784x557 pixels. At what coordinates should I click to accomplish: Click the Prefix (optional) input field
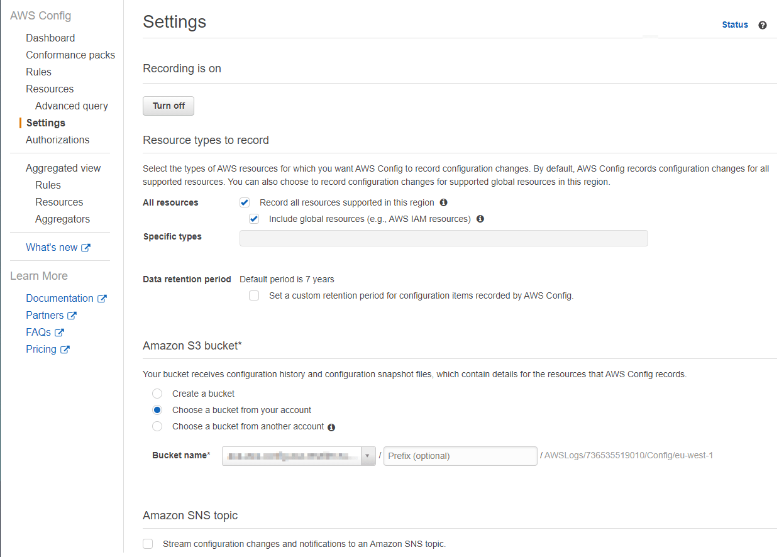click(460, 456)
